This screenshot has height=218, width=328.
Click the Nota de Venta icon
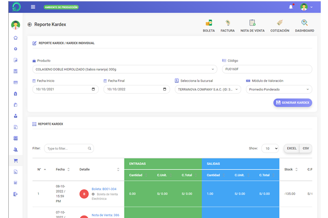(x=252, y=23)
